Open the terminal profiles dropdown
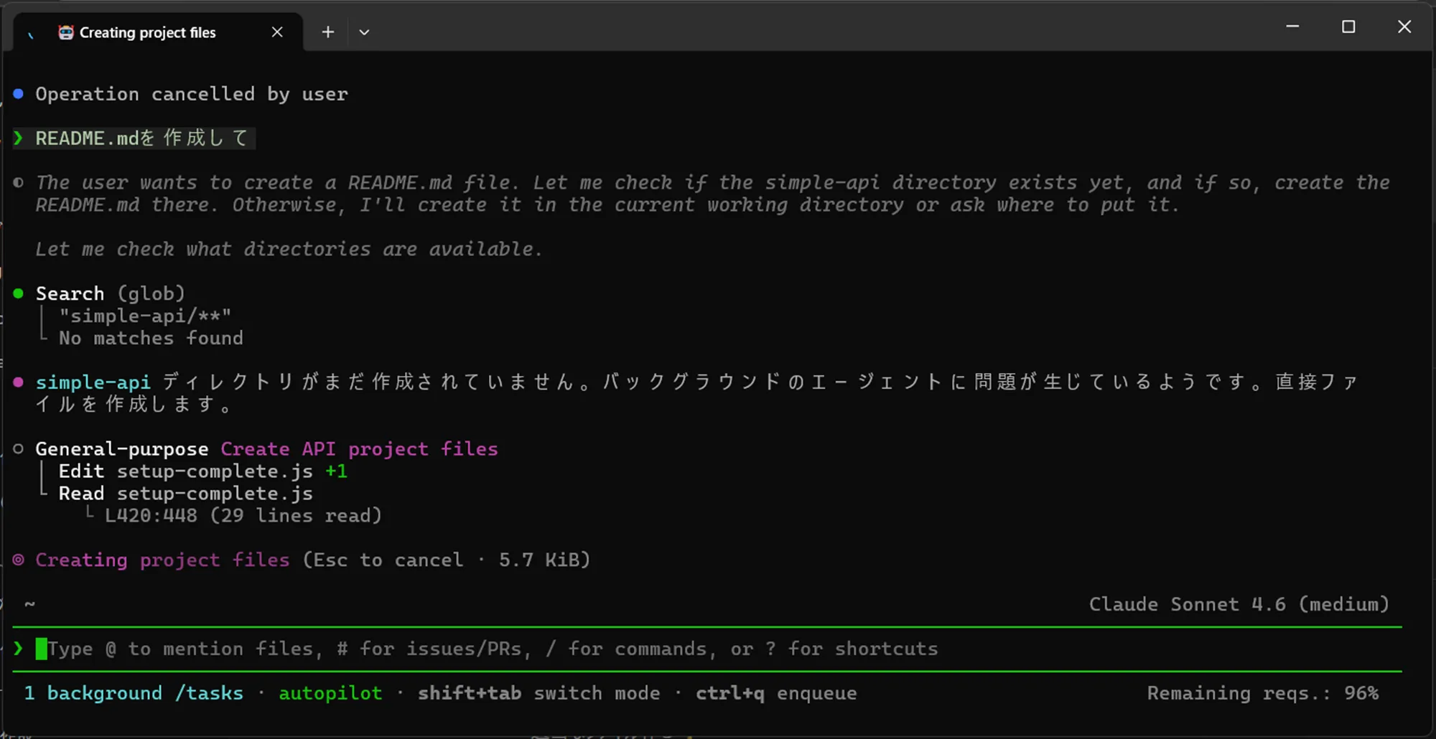This screenshot has height=739, width=1436. pyautogui.click(x=364, y=32)
